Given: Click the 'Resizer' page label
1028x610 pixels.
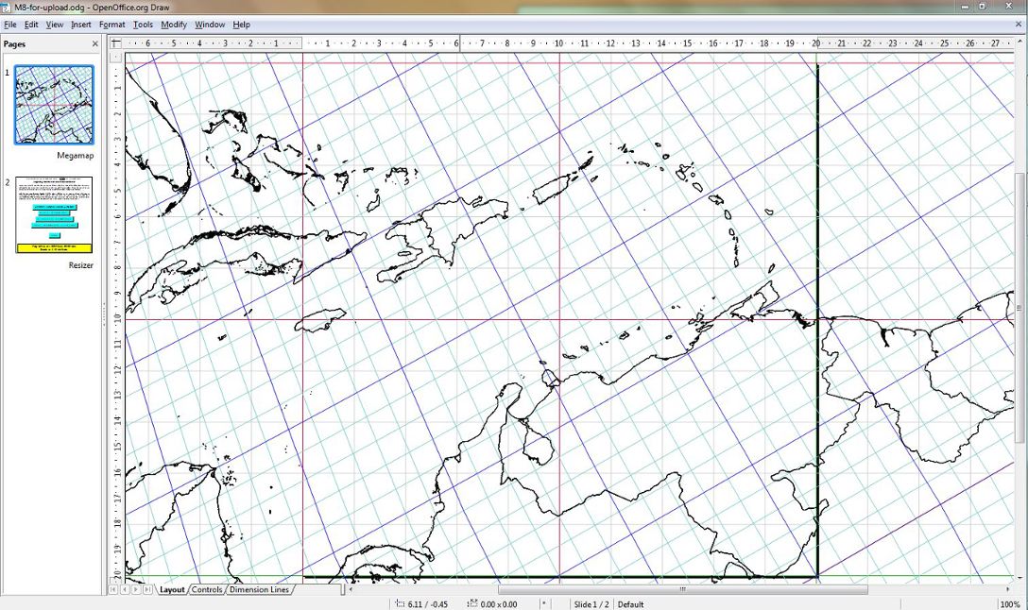Looking at the screenshot, I should (x=80, y=265).
